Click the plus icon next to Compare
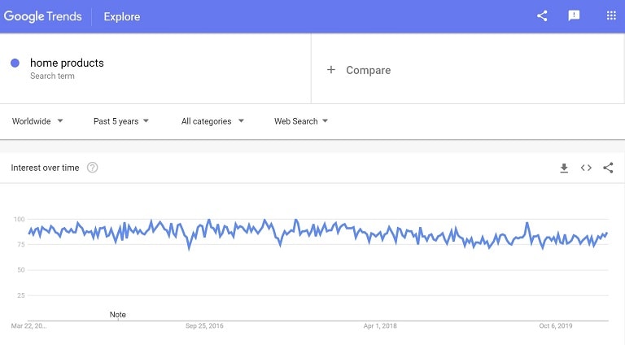Viewport: 625px width, 345px height. tap(331, 70)
